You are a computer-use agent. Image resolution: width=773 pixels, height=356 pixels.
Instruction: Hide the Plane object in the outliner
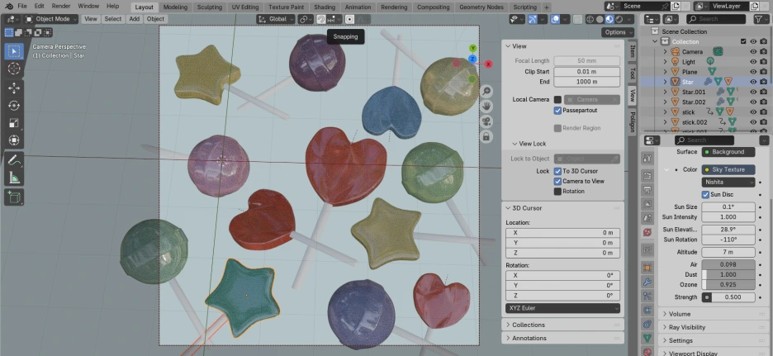click(x=752, y=72)
